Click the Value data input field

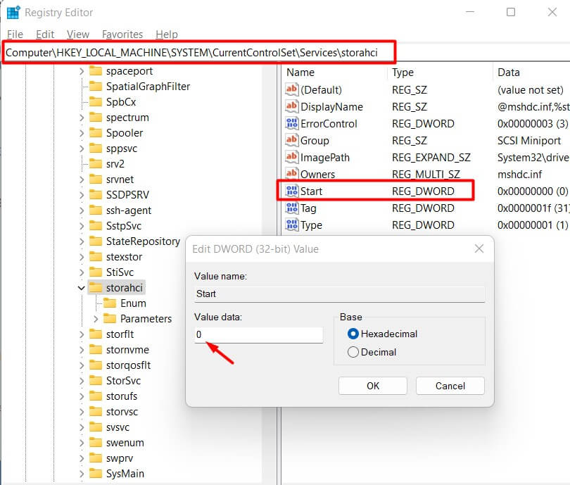[259, 335]
